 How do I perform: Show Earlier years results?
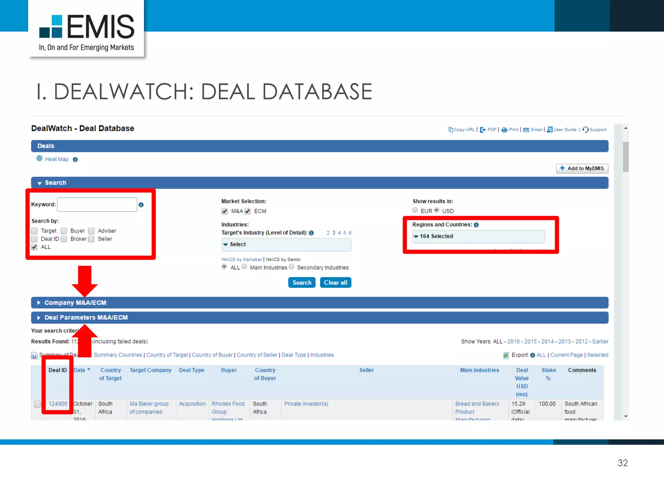pyautogui.click(x=600, y=341)
